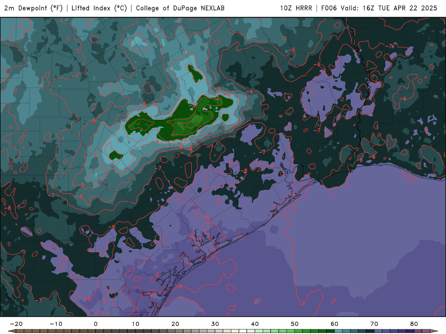Click the 70 tick label on color scale

(x=374, y=324)
